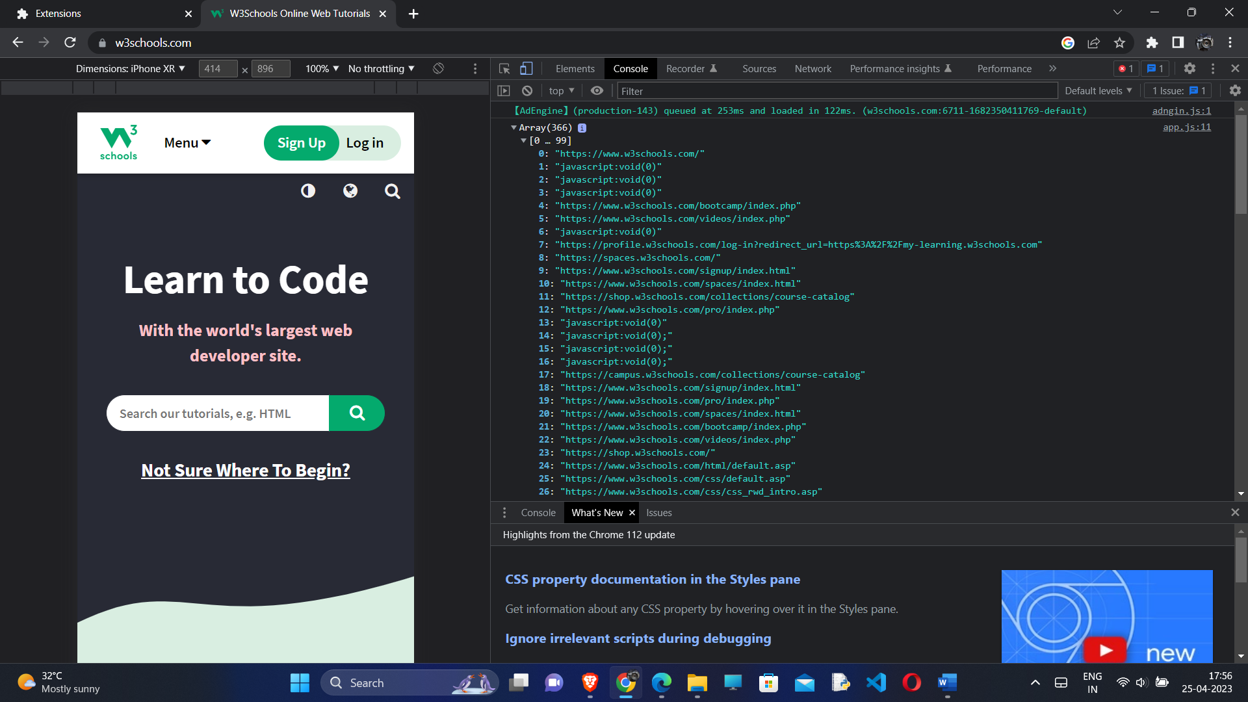Open the drawer Issues tab
The height and width of the screenshot is (702, 1248).
tap(659, 513)
